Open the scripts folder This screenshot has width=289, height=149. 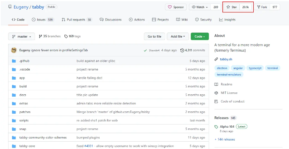click(24, 120)
